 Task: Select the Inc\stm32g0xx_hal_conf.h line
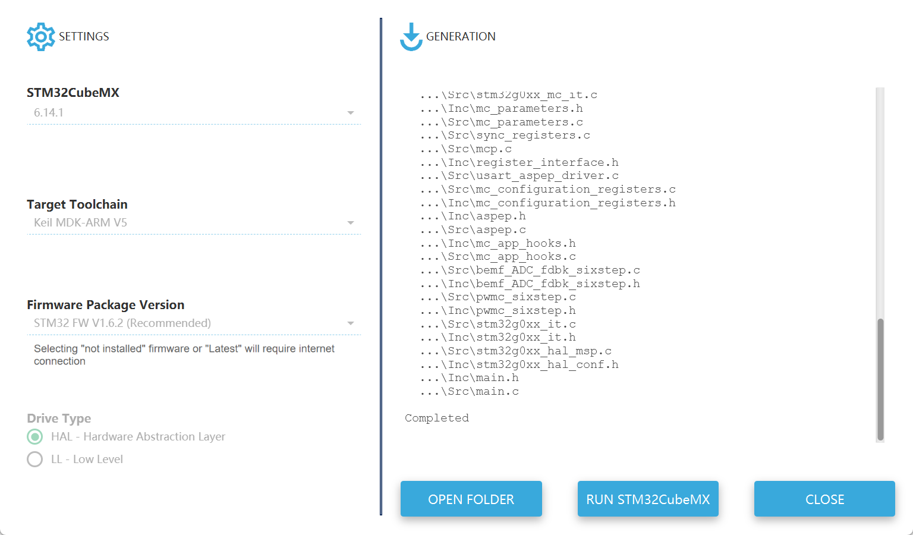[x=519, y=365]
